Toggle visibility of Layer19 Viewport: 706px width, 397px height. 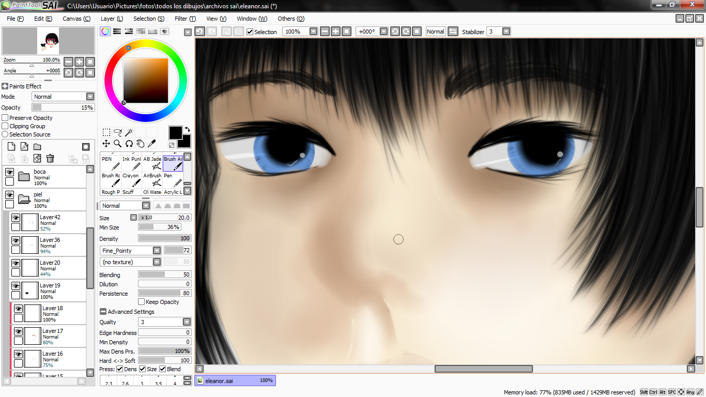pos(16,286)
